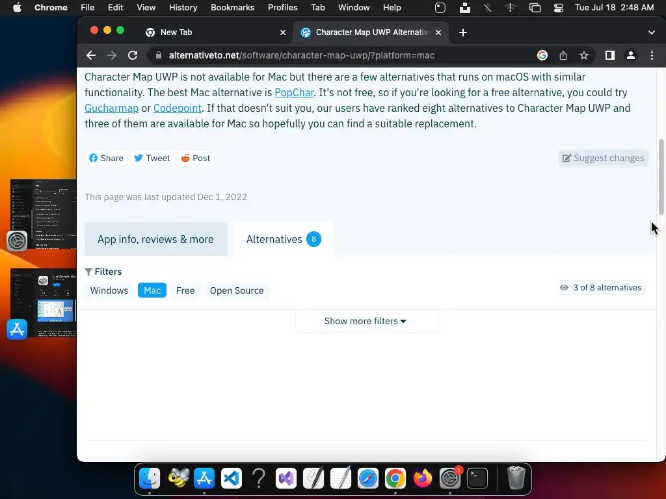Open Control Center in the menu bar

559,8
